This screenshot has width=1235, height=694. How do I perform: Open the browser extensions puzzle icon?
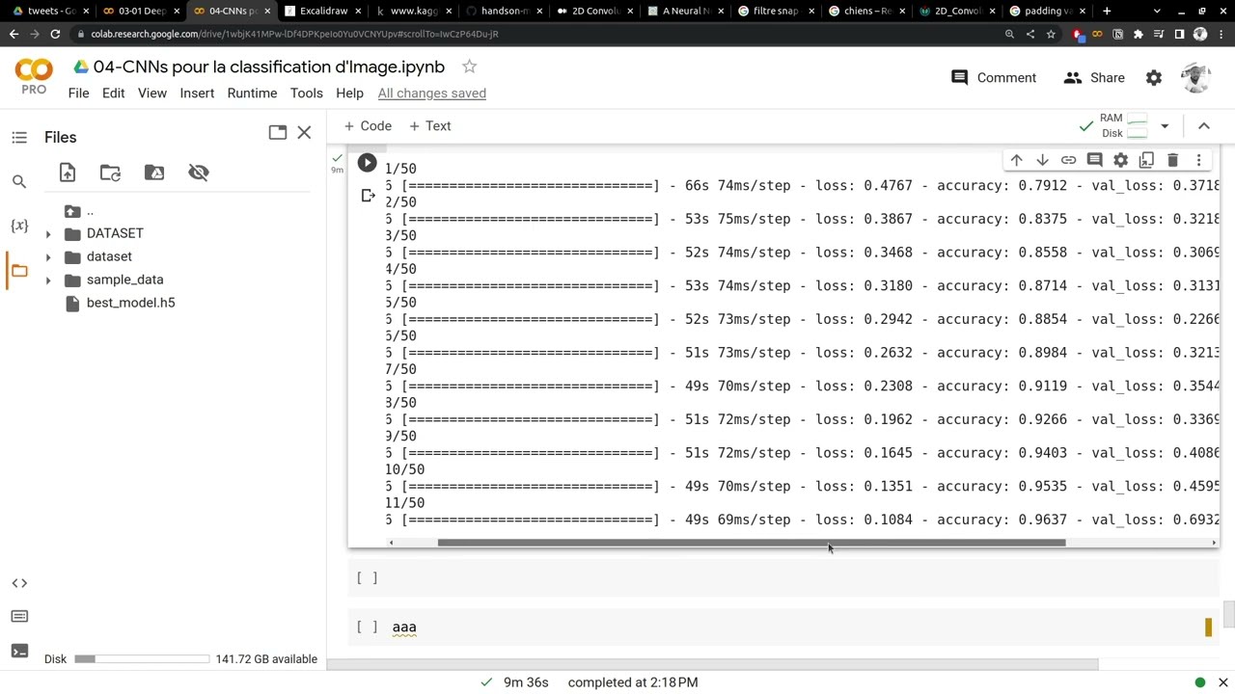(1139, 34)
